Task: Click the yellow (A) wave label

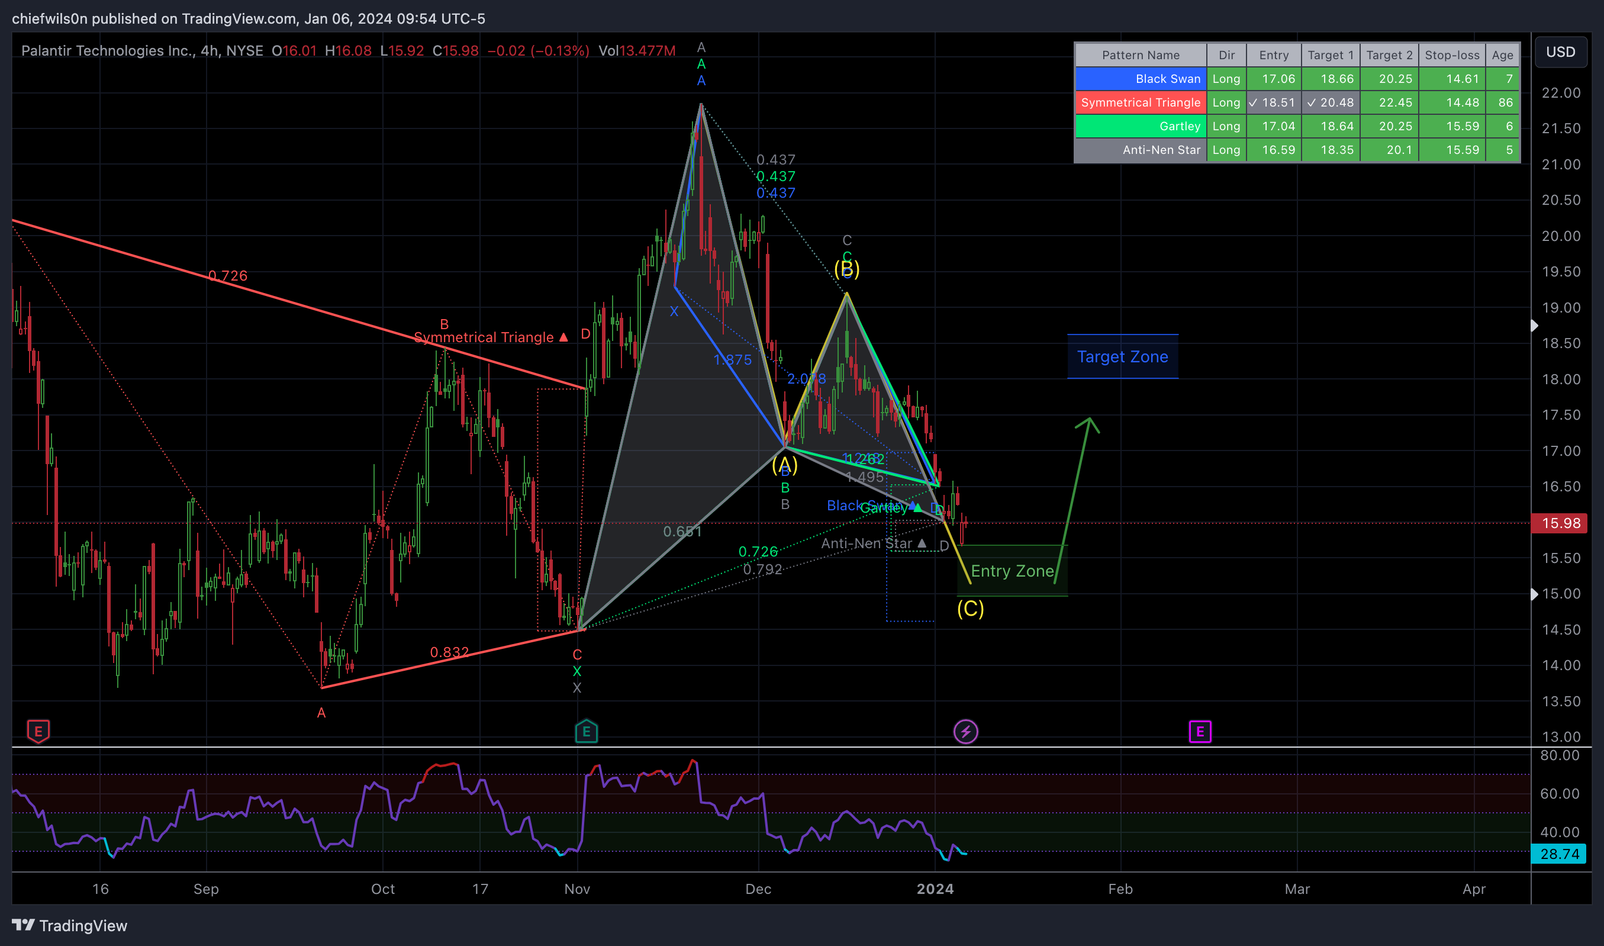Action: tap(784, 464)
